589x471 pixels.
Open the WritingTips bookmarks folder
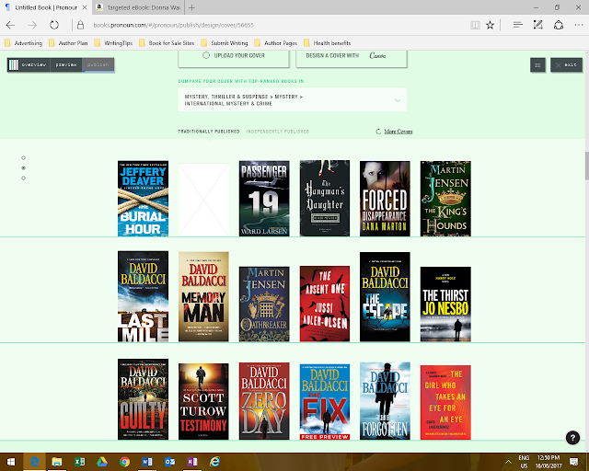point(113,43)
